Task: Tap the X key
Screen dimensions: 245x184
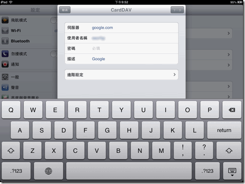Action: tap(54, 151)
